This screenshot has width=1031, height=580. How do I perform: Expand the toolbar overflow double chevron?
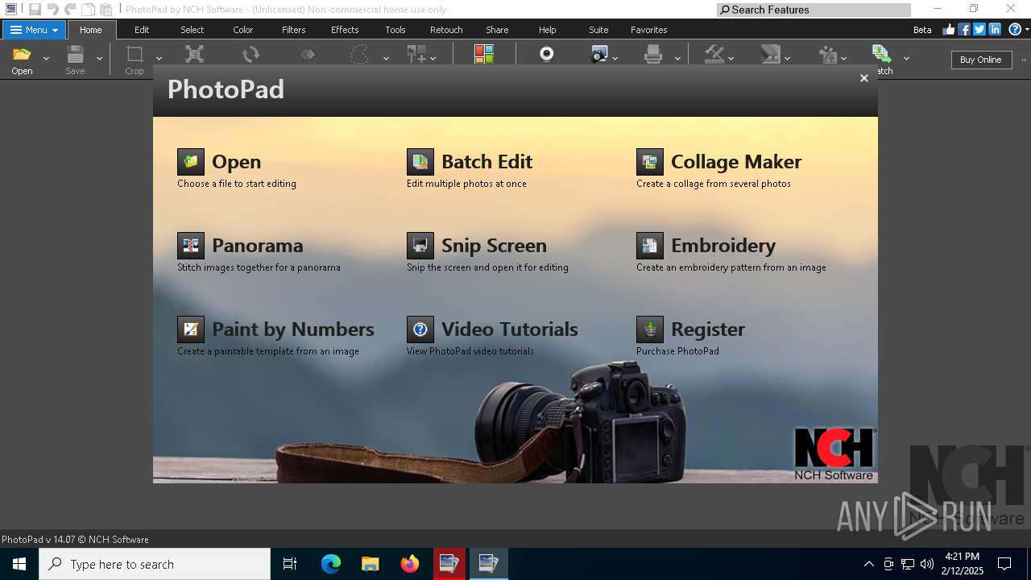pyautogui.click(x=1025, y=60)
